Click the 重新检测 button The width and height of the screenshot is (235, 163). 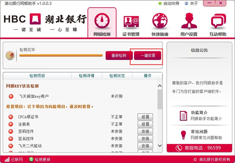click(x=119, y=56)
